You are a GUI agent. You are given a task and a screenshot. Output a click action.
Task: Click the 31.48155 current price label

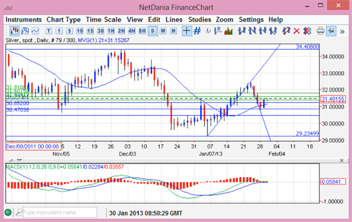tap(333, 99)
